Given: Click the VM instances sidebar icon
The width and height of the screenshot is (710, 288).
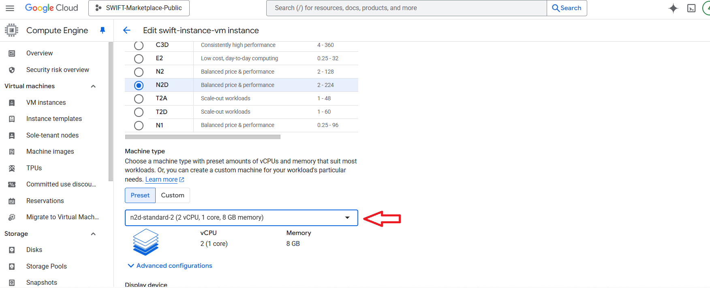Looking at the screenshot, I should pyautogui.click(x=12, y=103).
